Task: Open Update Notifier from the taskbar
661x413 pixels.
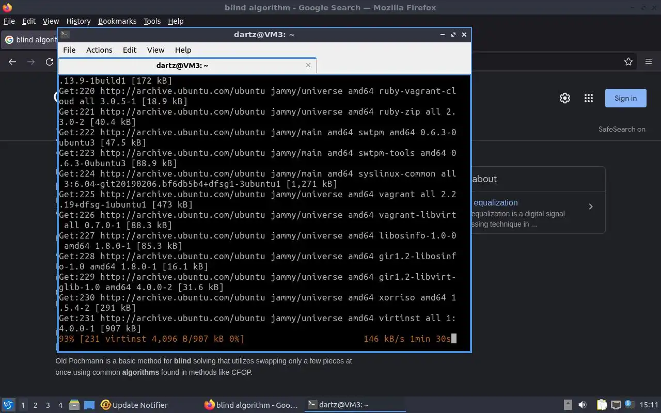Action: click(134, 405)
